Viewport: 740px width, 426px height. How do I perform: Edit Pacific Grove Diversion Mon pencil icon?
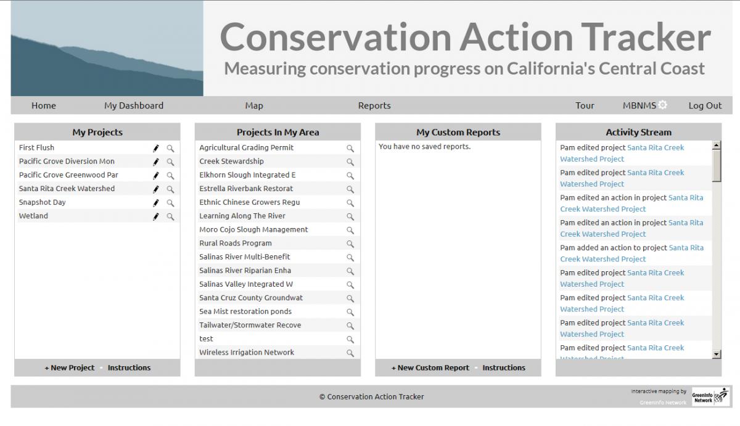click(156, 162)
